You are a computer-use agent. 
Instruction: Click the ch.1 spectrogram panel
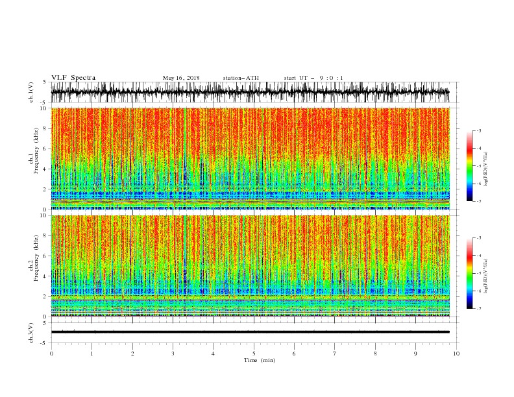point(250,158)
